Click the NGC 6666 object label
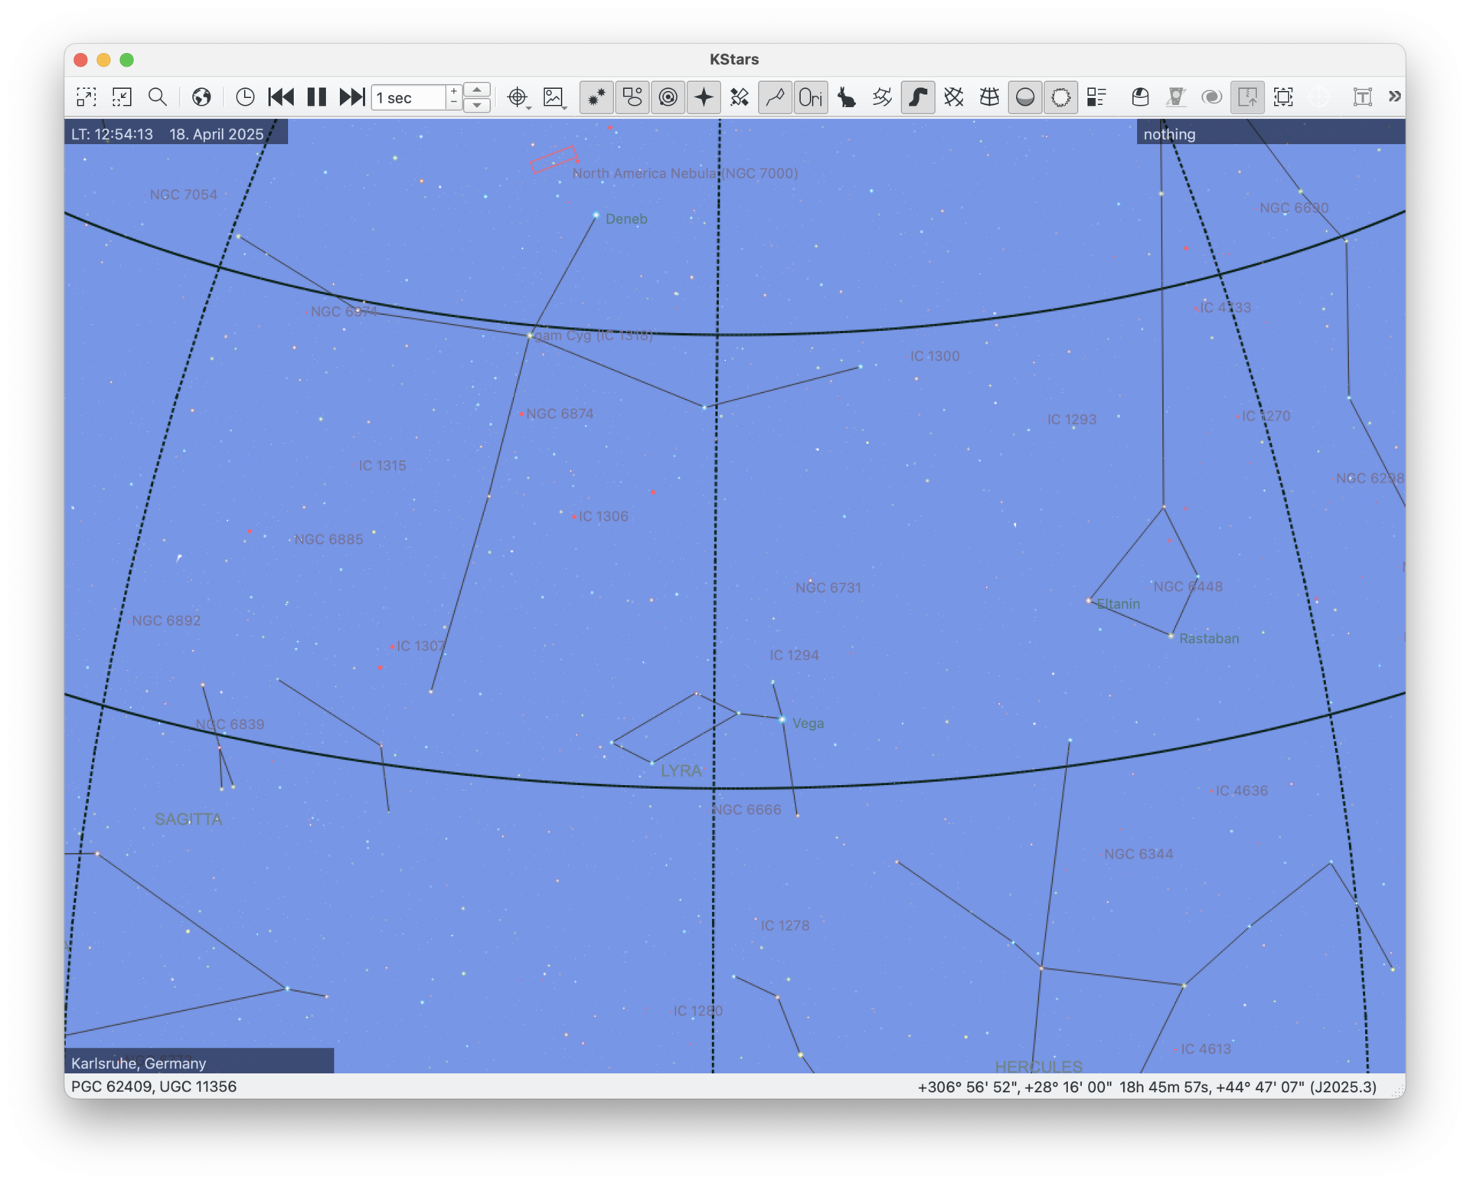 click(746, 810)
